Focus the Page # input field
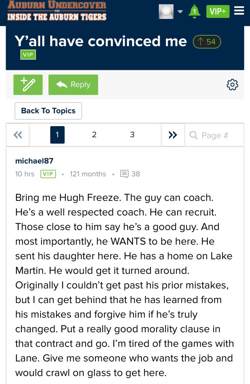The height and width of the screenshot is (384, 250). click(215, 135)
